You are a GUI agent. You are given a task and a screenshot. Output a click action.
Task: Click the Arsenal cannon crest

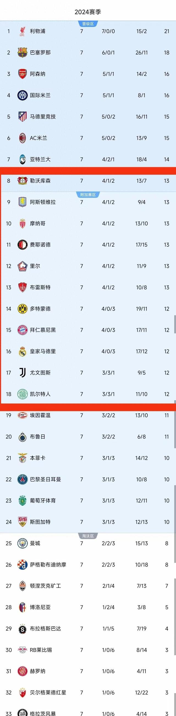point(22,74)
